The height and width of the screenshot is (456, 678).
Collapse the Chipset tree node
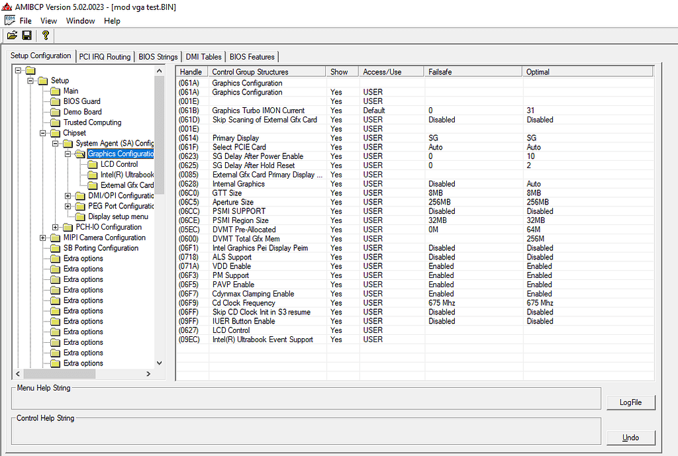pos(41,132)
